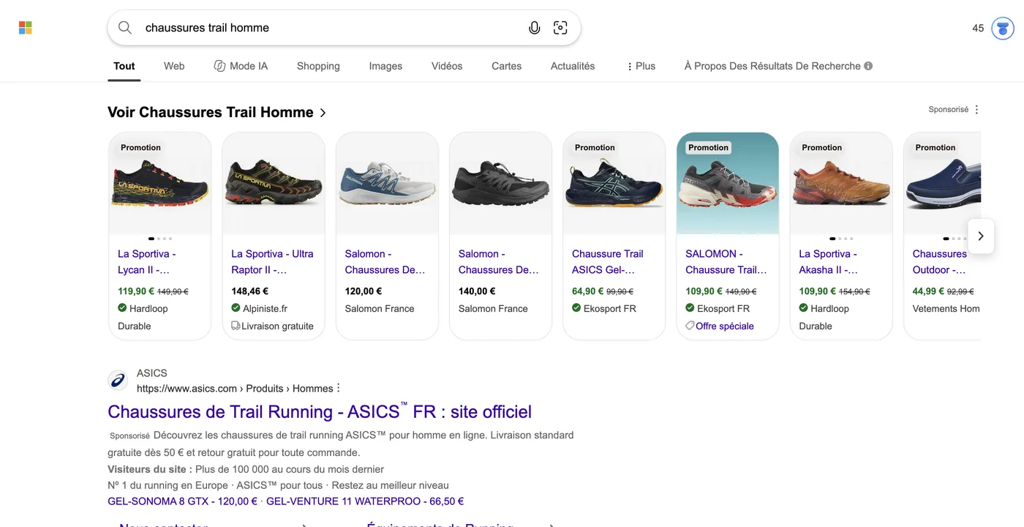Open GEL-VENTURE 11 WATERPROO link

[365, 501]
